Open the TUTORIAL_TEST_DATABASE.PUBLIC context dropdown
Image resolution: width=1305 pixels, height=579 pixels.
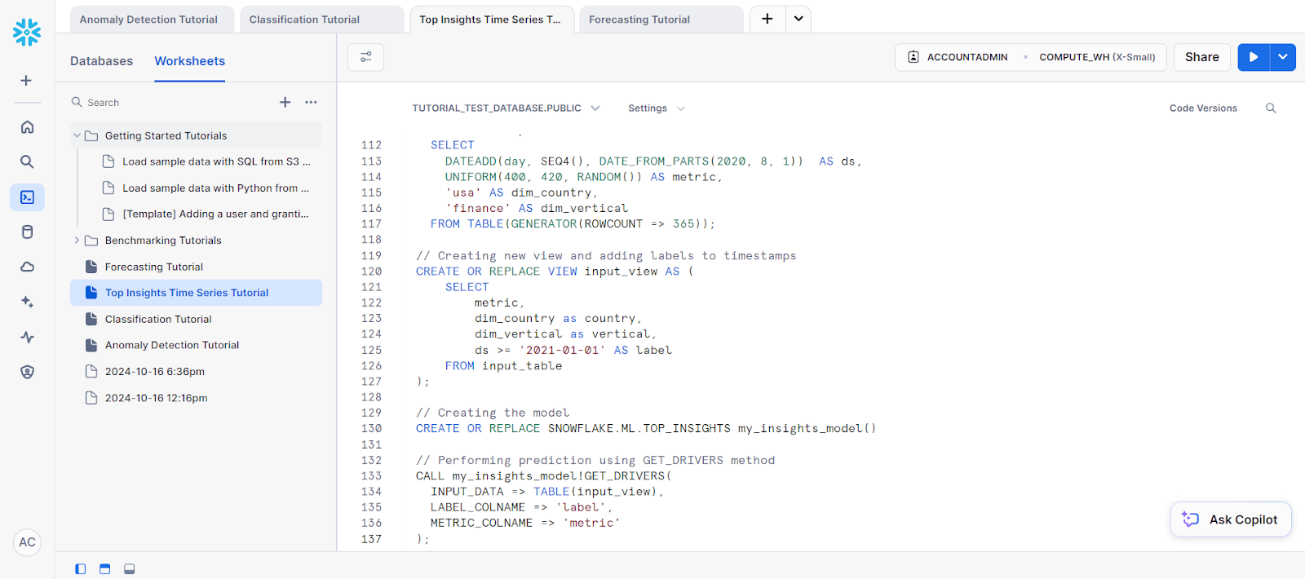point(506,108)
